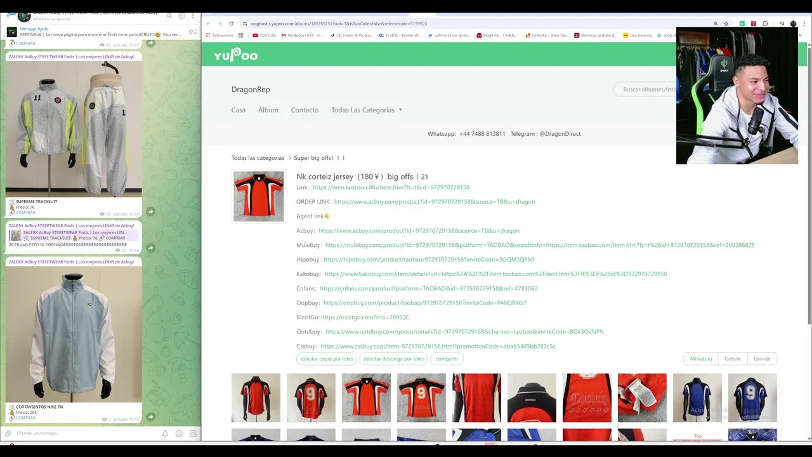Switch to Miniatura view
This screenshot has height=457, width=812.
tap(701, 359)
